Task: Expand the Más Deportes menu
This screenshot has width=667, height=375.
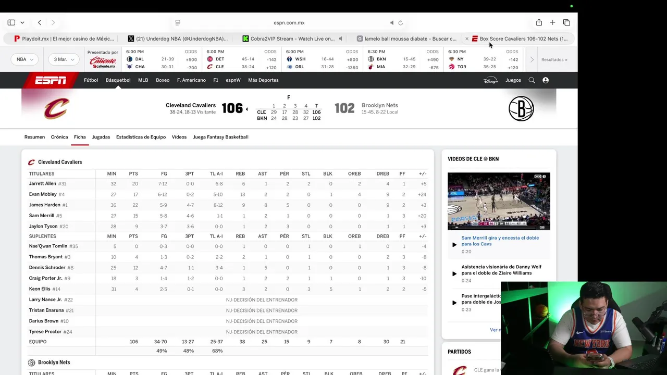Action: click(263, 80)
